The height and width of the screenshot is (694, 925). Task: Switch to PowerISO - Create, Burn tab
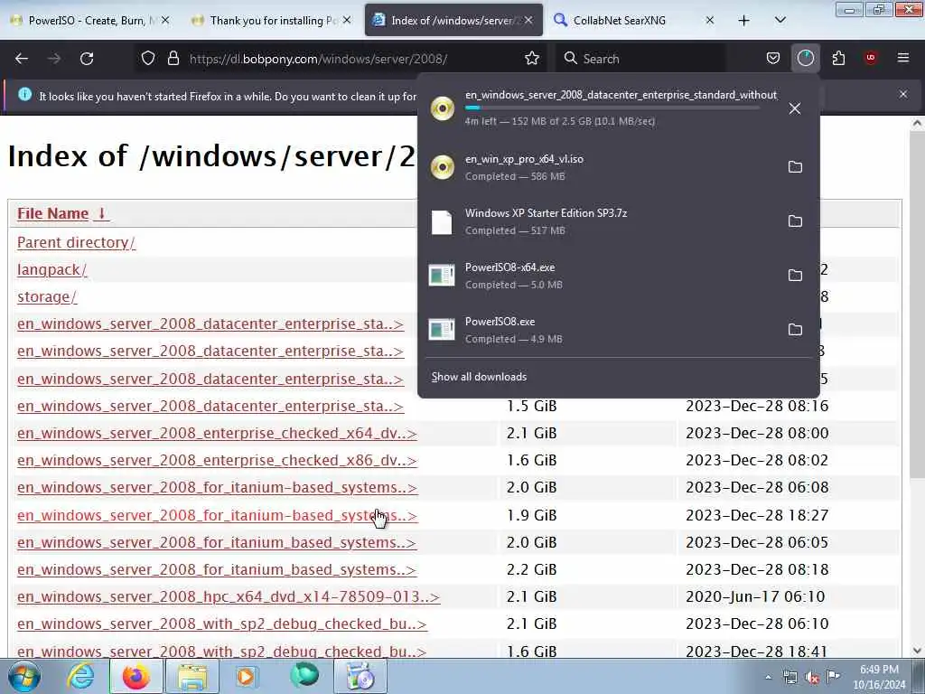coord(89,21)
